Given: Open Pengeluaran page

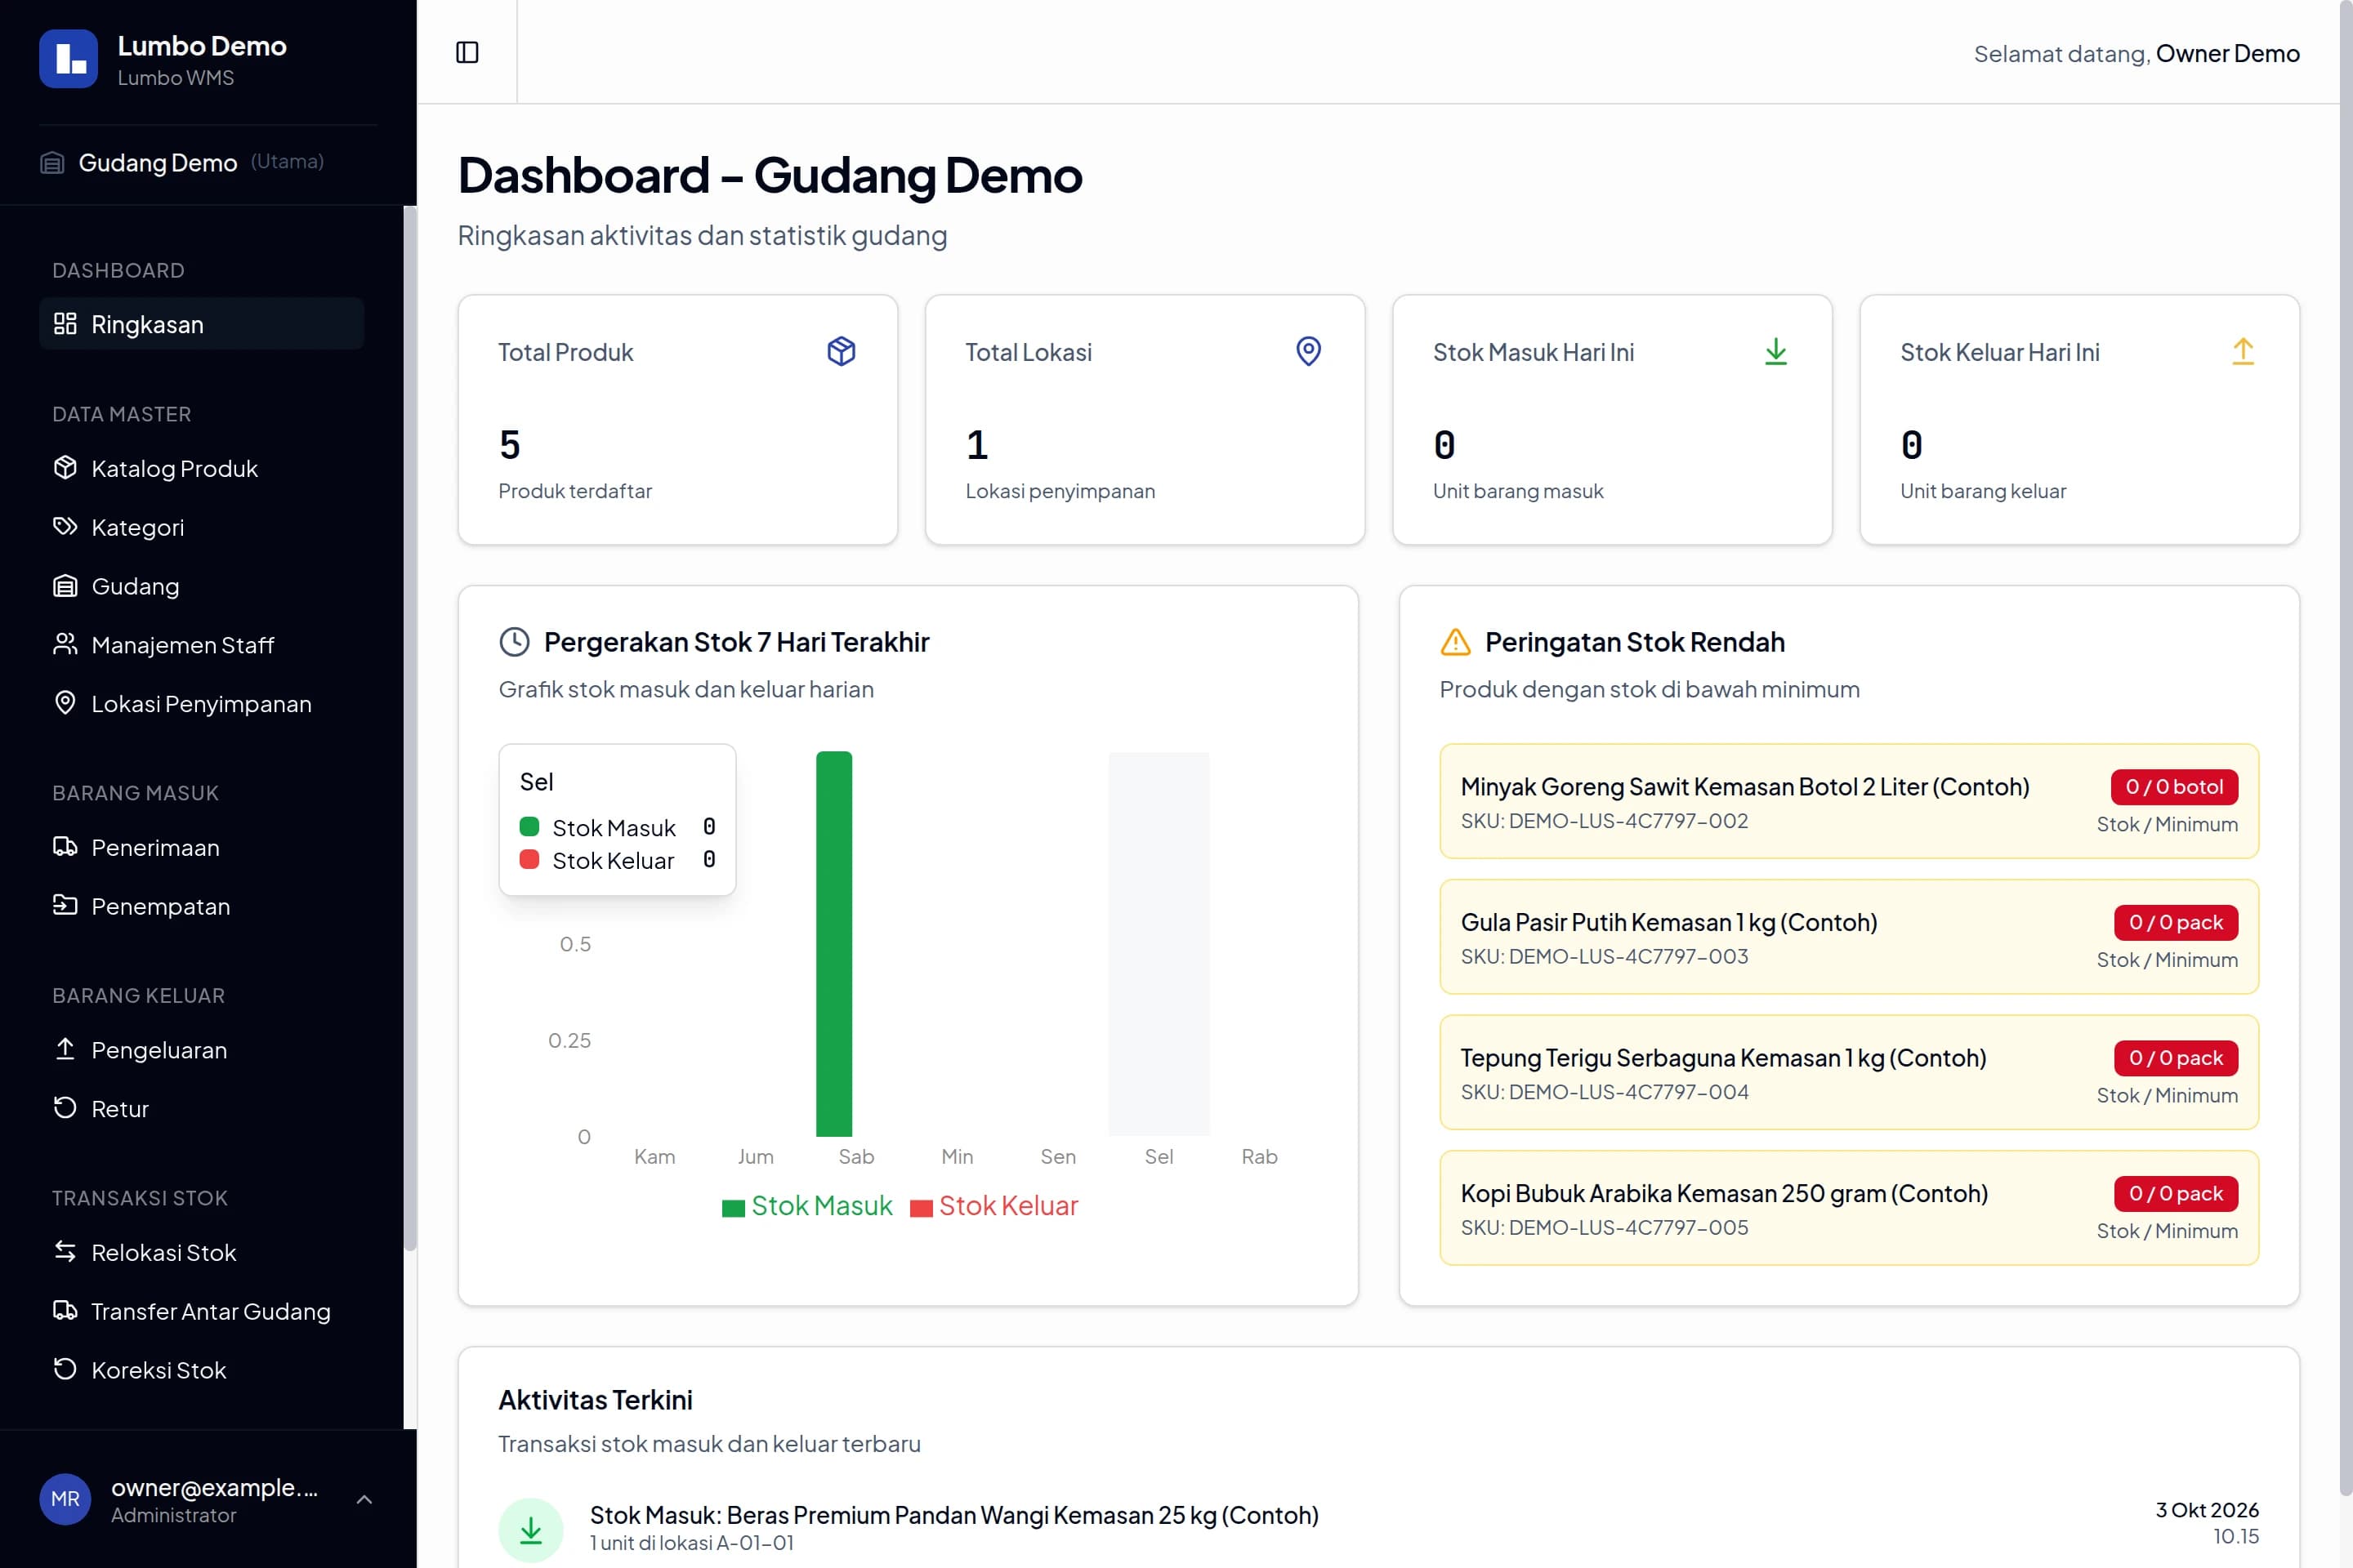Looking at the screenshot, I should [201, 1050].
